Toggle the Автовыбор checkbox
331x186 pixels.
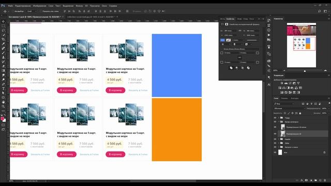point(12,11)
